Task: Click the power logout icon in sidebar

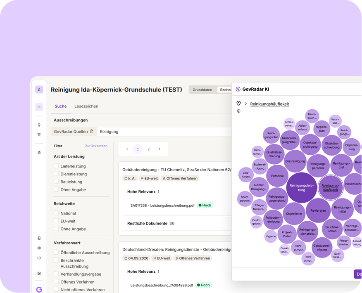Action: click(39, 258)
